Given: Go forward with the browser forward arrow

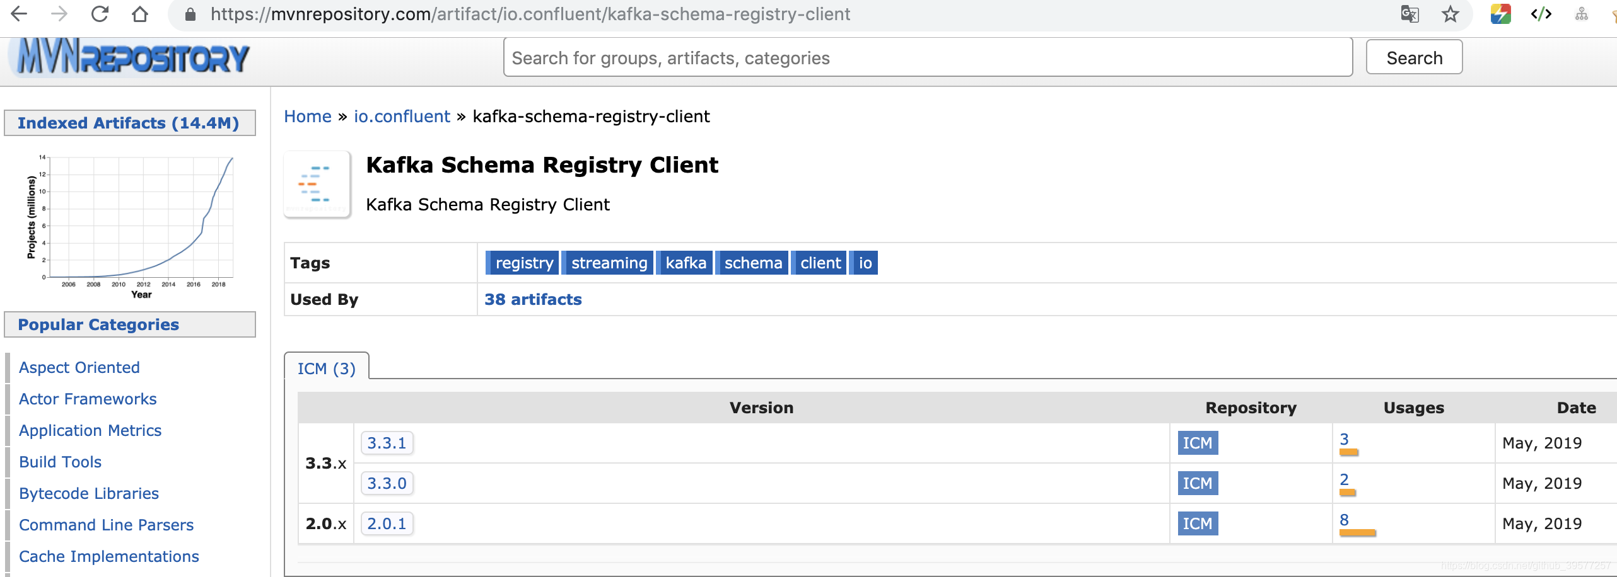Looking at the screenshot, I should tap(59, 14).
